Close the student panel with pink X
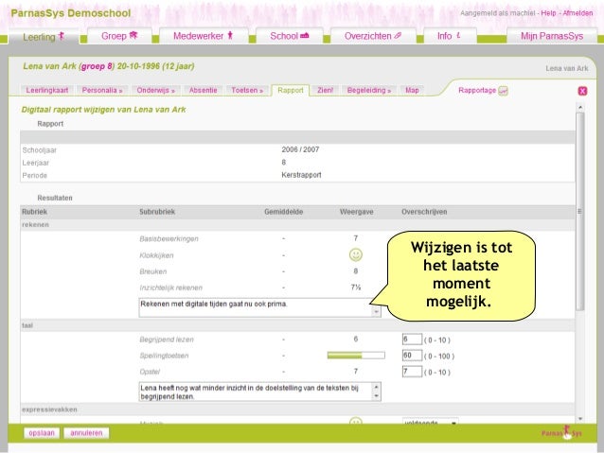This screenshot has width=604, height=453. click(582, 91)
